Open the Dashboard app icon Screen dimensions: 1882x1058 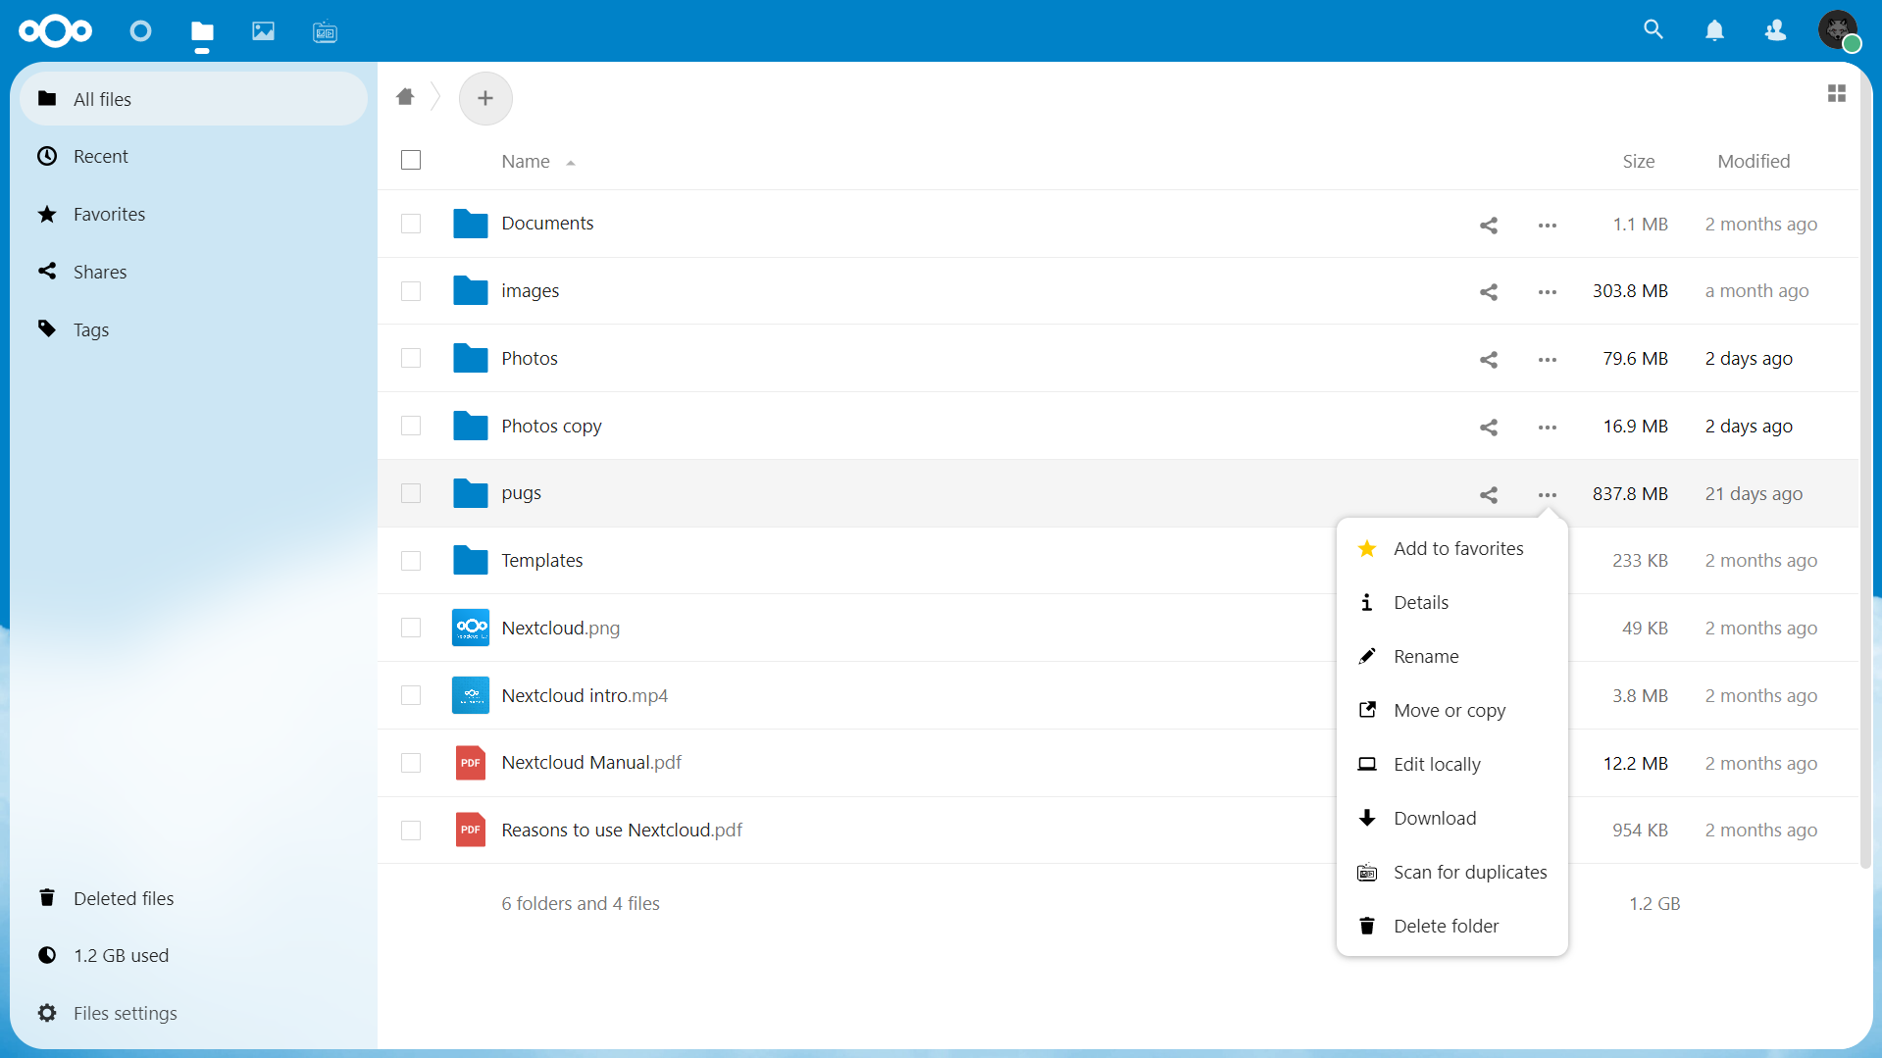[x=140, y=31]
